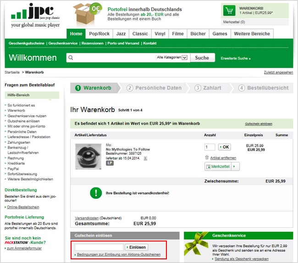Open Gutscheine einlösen sidebar link
The image size is (298, 263).
pos(23,121)
